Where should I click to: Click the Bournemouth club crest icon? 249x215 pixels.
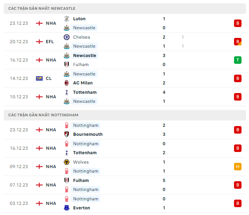[67, 134]
